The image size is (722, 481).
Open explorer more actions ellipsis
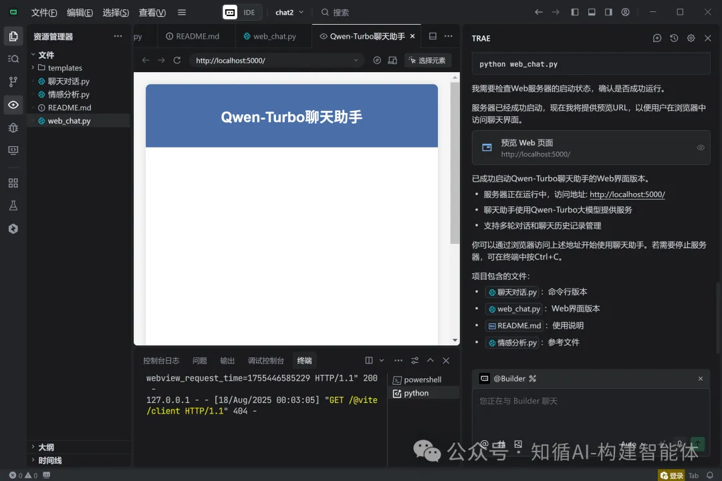tap(118, 36)
